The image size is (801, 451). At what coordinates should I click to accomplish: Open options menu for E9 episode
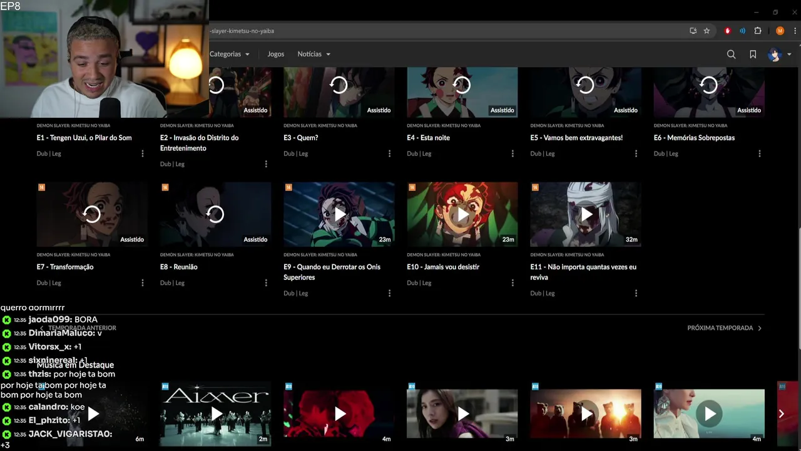point(389,293)
